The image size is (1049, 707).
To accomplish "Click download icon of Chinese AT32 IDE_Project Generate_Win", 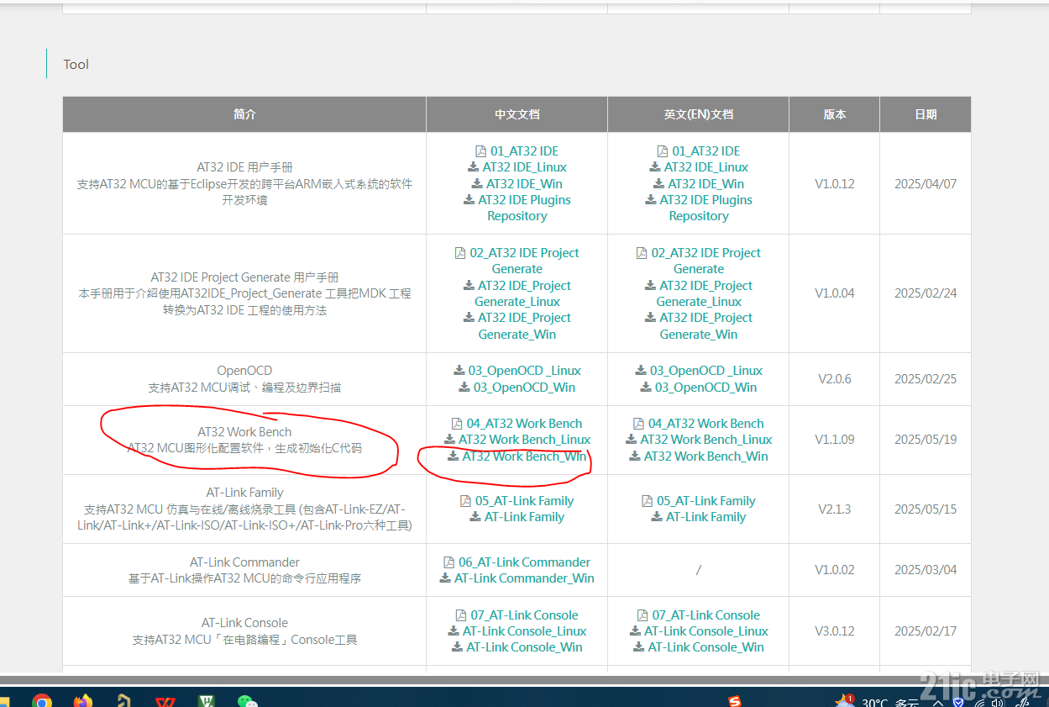I will point(469,318).
